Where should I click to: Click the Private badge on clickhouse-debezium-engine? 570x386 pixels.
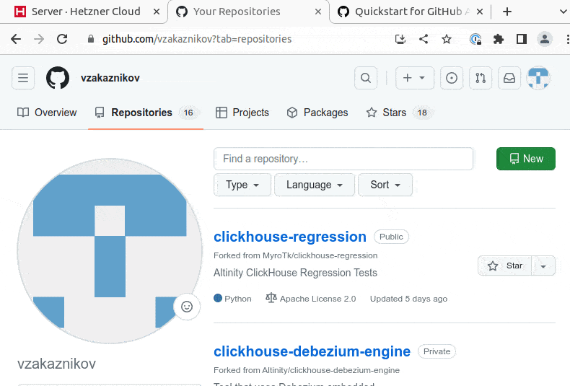tap(437, 351)
